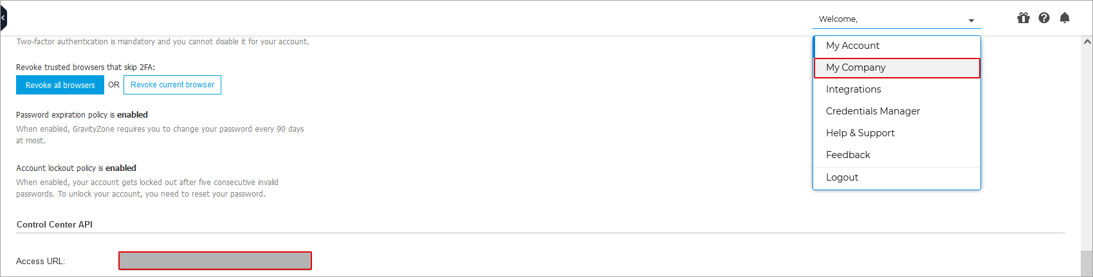Open the gift what's new icon
The width and height of the screenshot is (1093, 277).
(x=1024, y=18)
